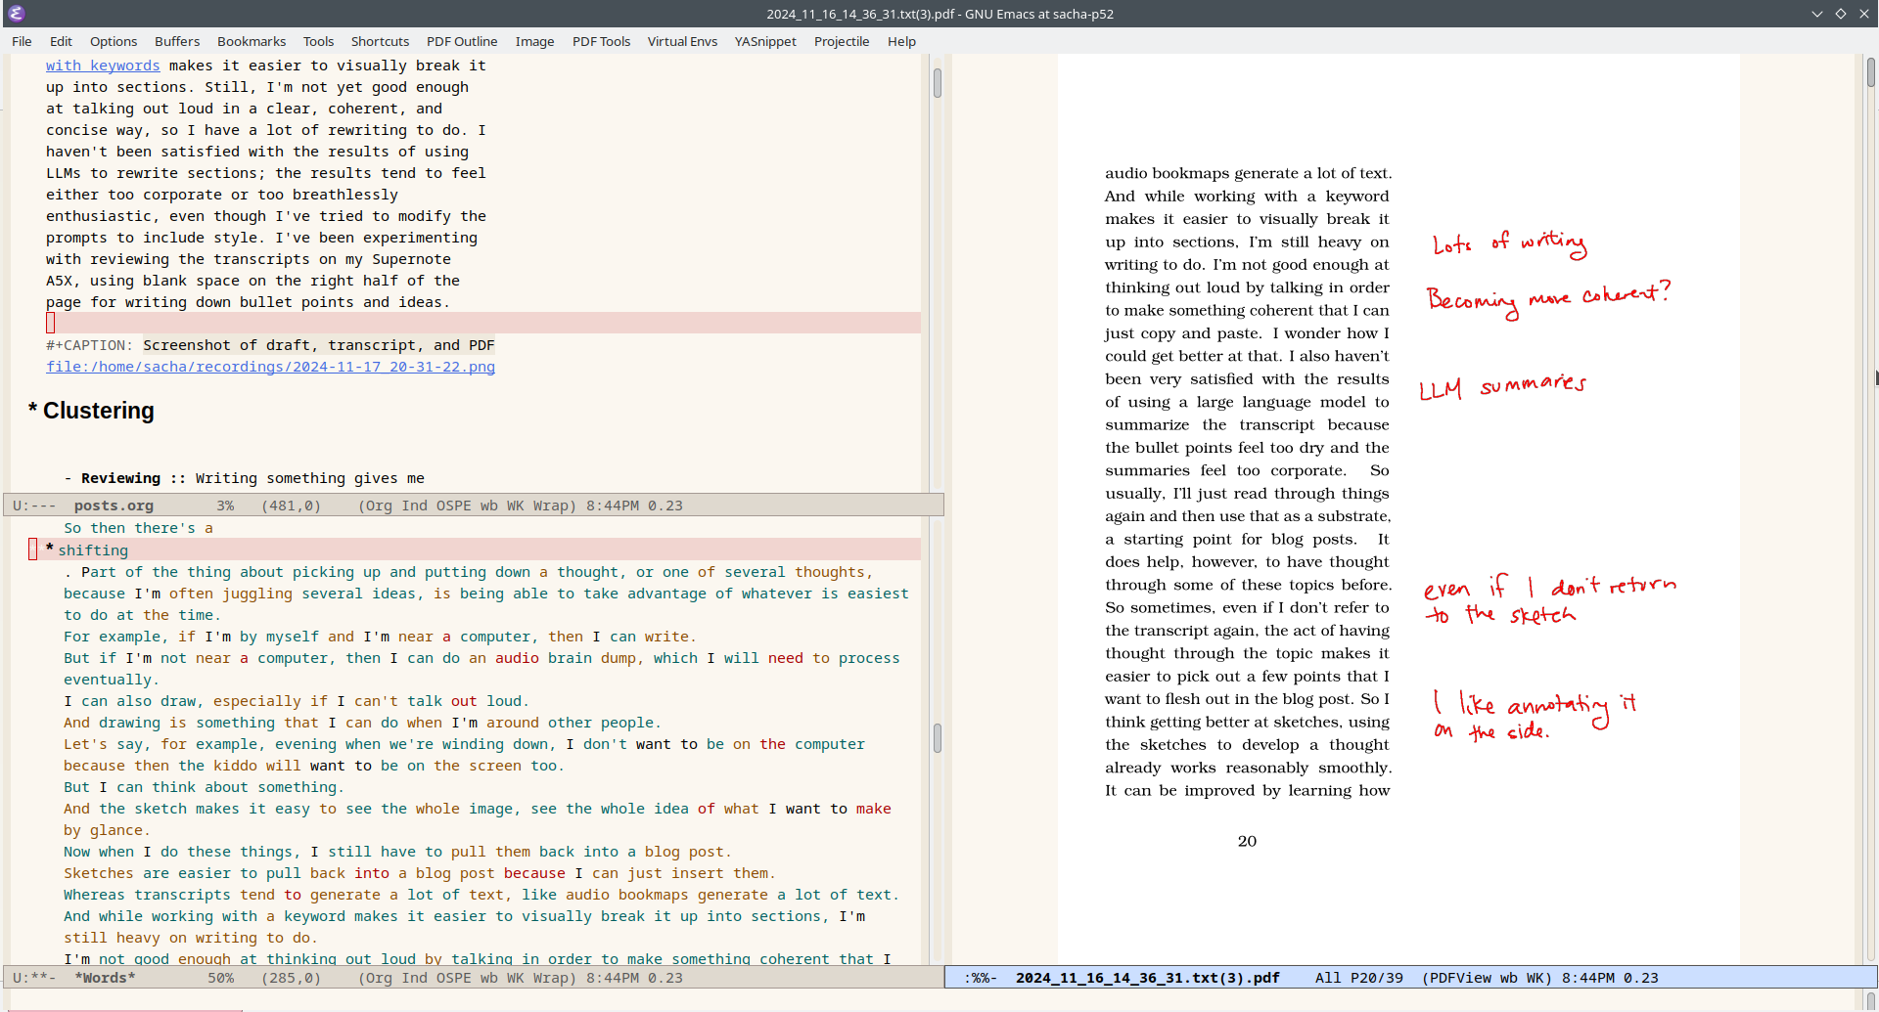Viewport: 1879px width, 1012px height.
Task: Click the (PDFView wb WK) mode indicator
Action: 1487,978
